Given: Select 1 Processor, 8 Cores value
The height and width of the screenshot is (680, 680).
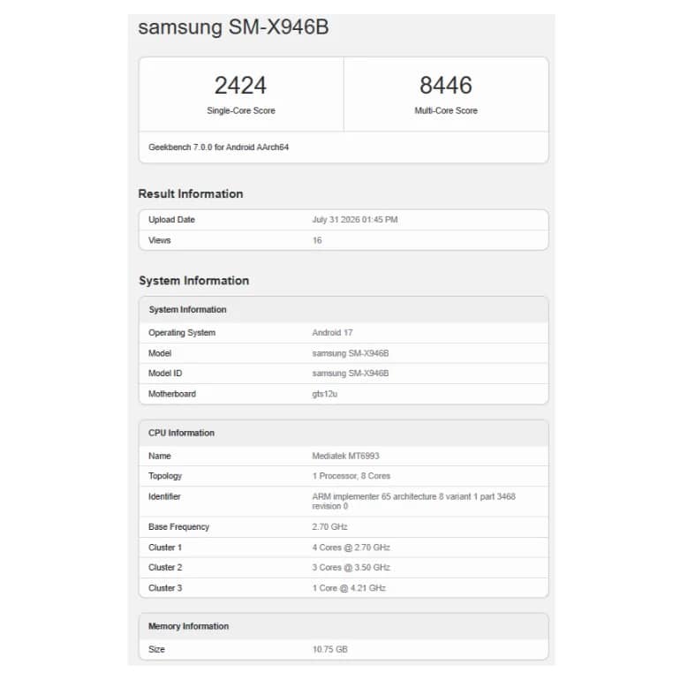Looking at the screenshot, I should pos(351,476).
